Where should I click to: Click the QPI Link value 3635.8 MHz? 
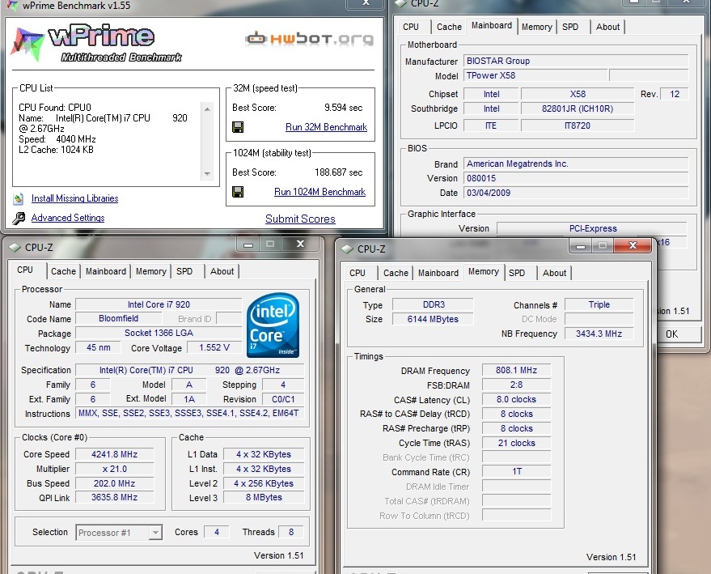(x=114, y=497)
